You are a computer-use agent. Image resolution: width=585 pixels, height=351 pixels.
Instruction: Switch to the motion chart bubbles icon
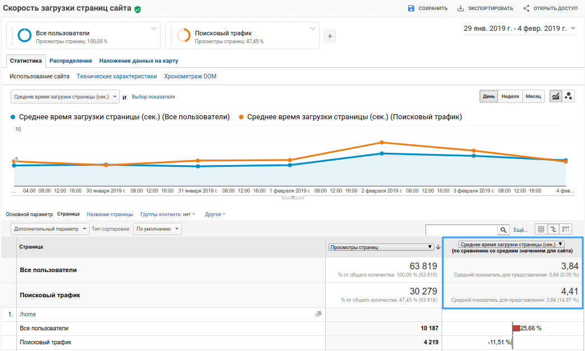568,96
